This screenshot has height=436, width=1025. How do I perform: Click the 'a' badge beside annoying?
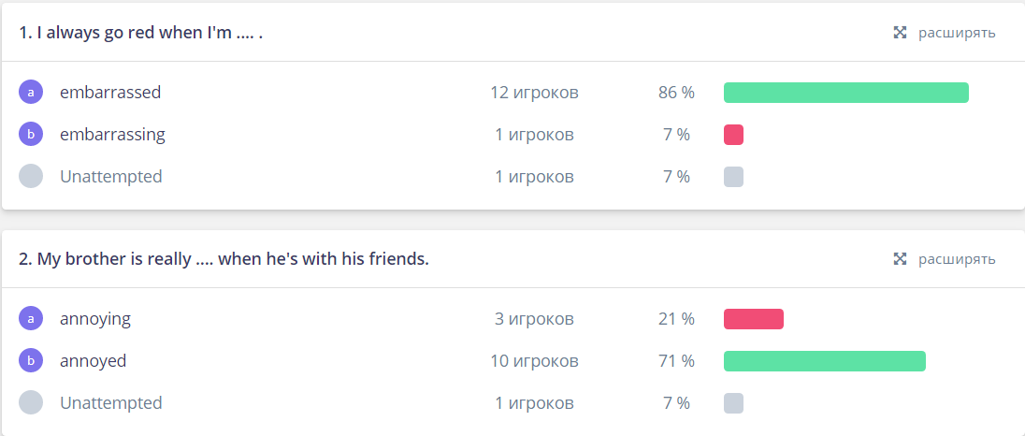[x=31, y=318]
